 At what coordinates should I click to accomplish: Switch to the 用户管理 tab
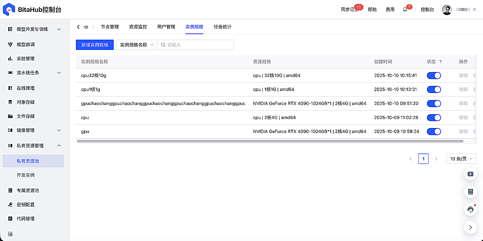click(166, 27)
